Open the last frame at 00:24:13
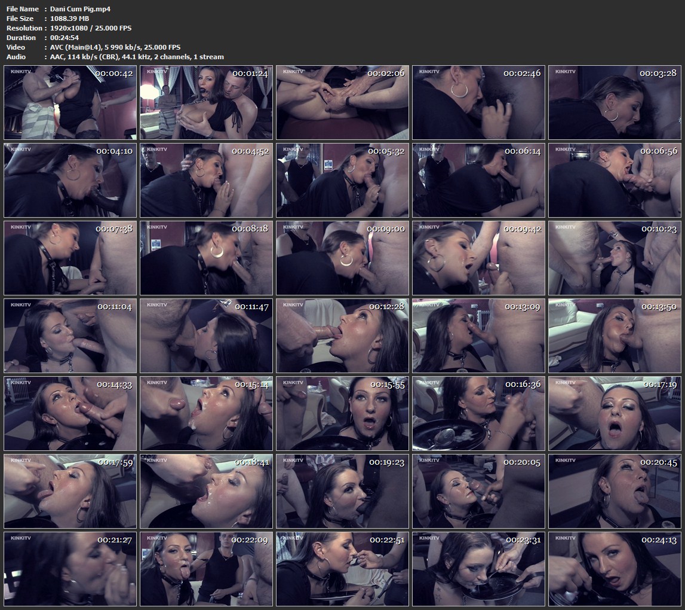 (x=615, y=569)
